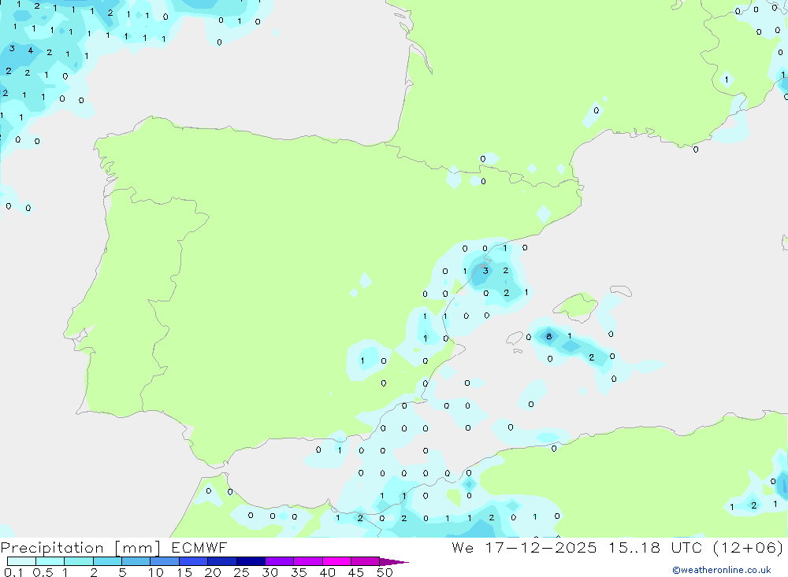Click the 5–10 mm legend swatch
This screenshot has height=577, width=788.
[x=136, y=561]
